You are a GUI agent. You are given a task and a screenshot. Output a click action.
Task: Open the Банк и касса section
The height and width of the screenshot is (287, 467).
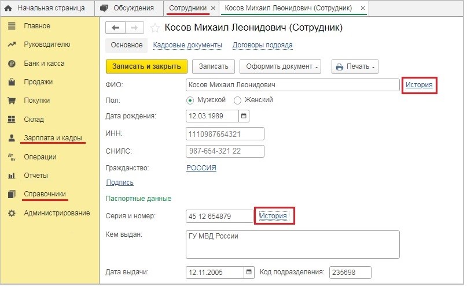44,64
